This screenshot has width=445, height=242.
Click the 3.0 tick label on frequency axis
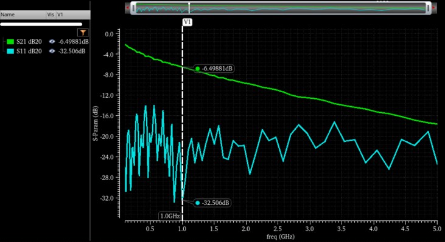pyautogui.click(x=310, y=228)
